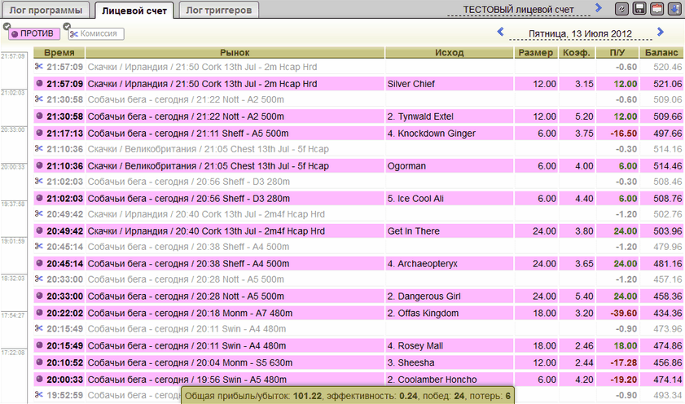Viewport: 685px width, 404px height.
Task: Toggle the Комиссия filter
Action: pyautogui.click(x=96, y=33)
